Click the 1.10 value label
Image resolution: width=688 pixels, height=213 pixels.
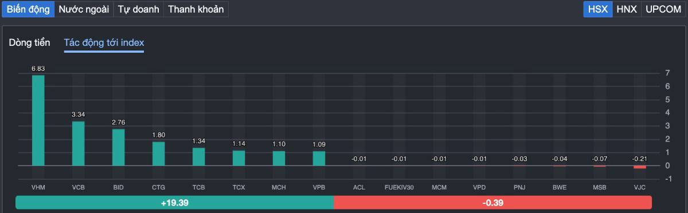[x=279, y=144]
